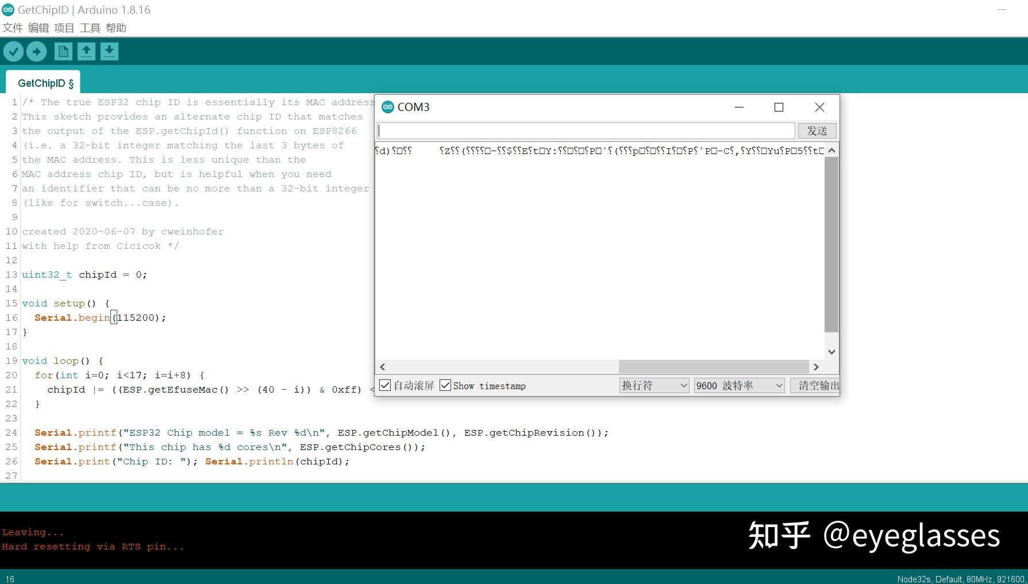Click the Arduino logo in COM3 window
Image resolution: width=1028 pixels, height=584 pixels.
[387, 106]
